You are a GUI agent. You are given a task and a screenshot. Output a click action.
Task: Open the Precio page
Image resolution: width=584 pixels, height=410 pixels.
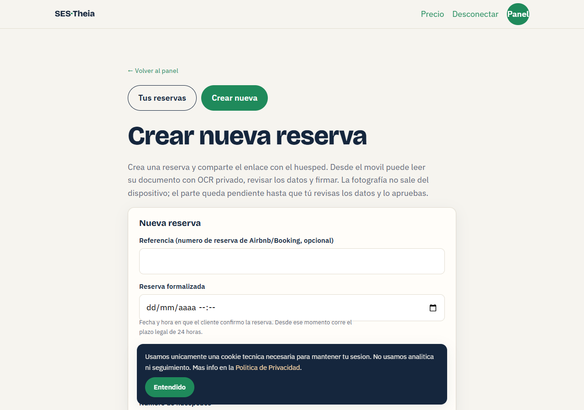point(433,14)
